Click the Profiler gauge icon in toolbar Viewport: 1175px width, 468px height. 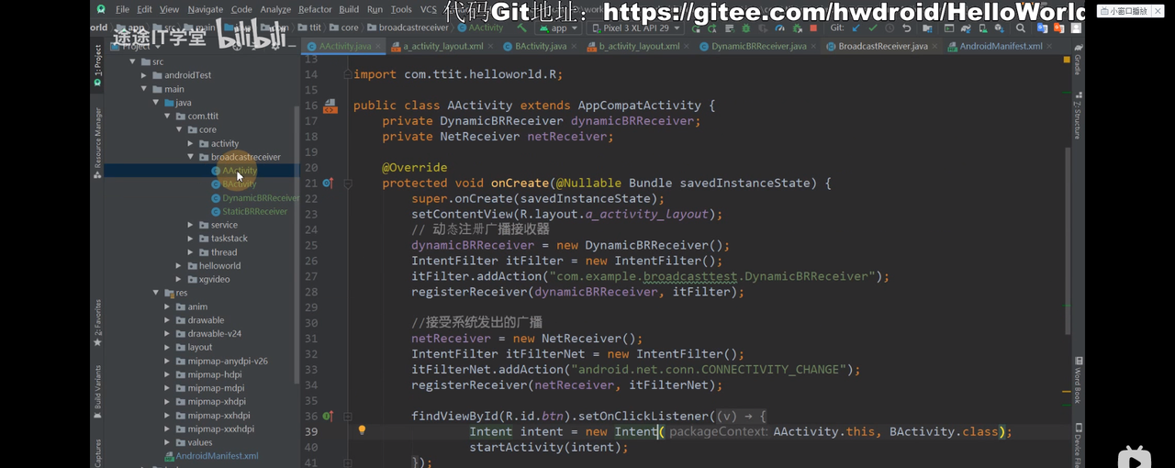pyautogui.click(x=779, y=28)
